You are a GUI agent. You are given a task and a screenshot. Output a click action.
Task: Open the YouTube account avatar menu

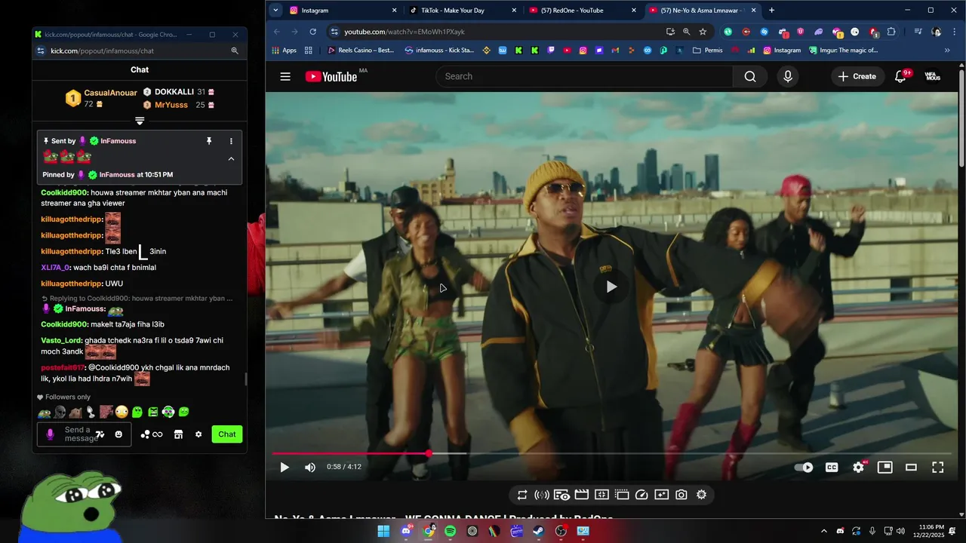[x=933, y=76]
